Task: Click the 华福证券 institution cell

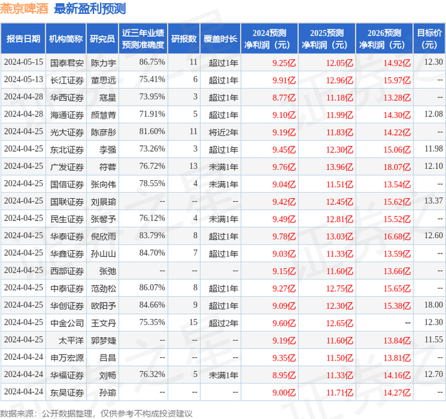Action: pyautogui.click(x=67, y=375)
